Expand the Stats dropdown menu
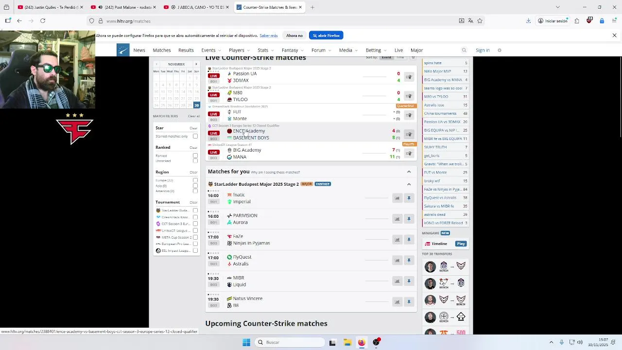622x350 pixels. click(266, 50)
